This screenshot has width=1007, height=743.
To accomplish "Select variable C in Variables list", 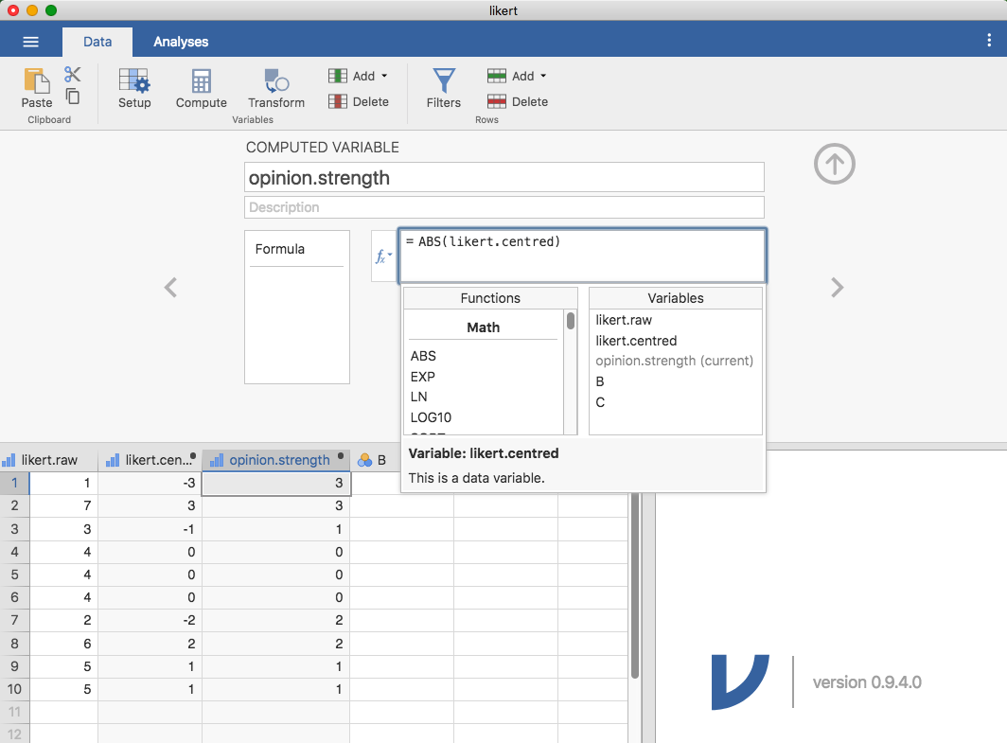I will click(x=600, y=402).
